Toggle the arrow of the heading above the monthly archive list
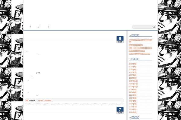 coord(130,59)
